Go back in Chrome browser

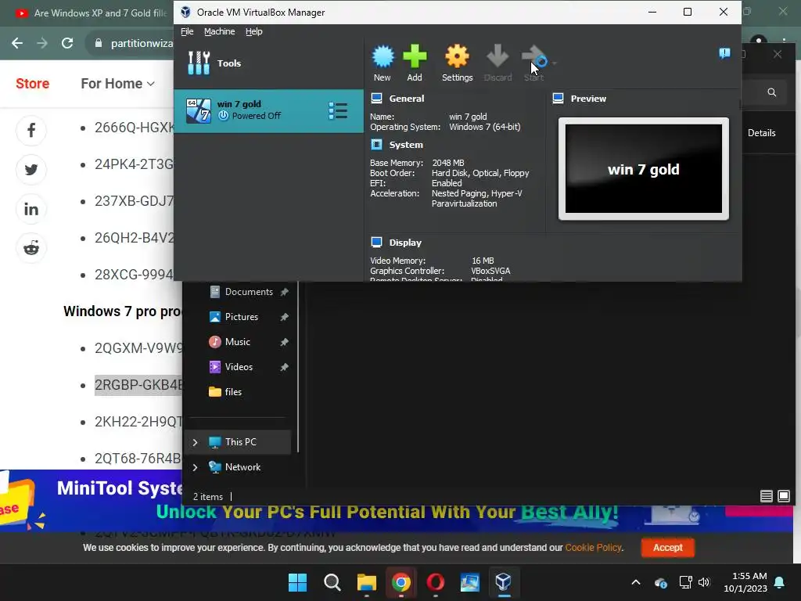(17, 44)
